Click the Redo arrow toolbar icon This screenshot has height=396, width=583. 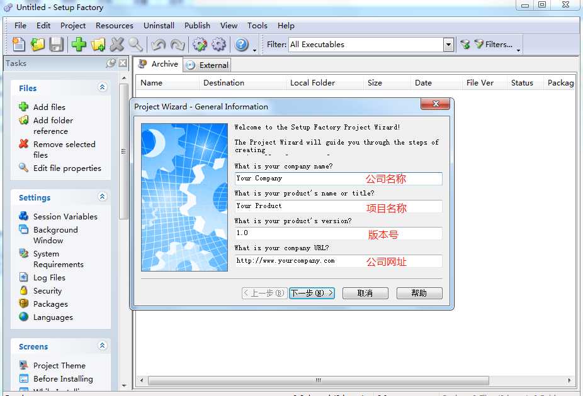click(x=178, y=45)
